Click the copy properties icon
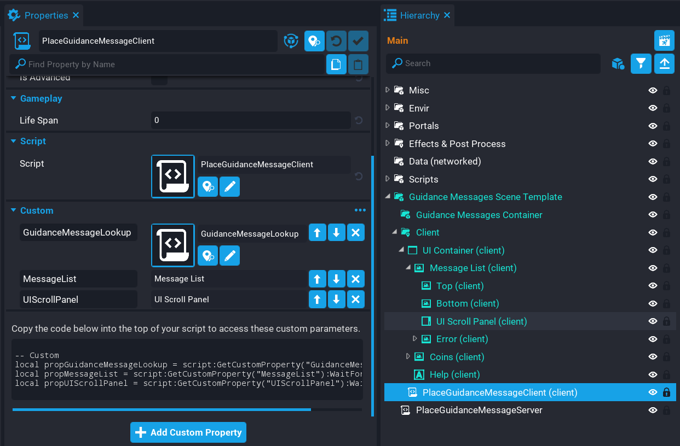Screen dimensions: 680x446 coord(336,64)
